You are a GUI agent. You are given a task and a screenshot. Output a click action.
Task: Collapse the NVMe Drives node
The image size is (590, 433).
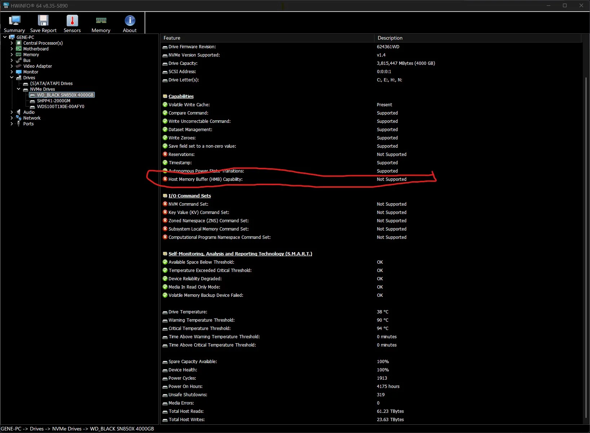tap(19, 89)
